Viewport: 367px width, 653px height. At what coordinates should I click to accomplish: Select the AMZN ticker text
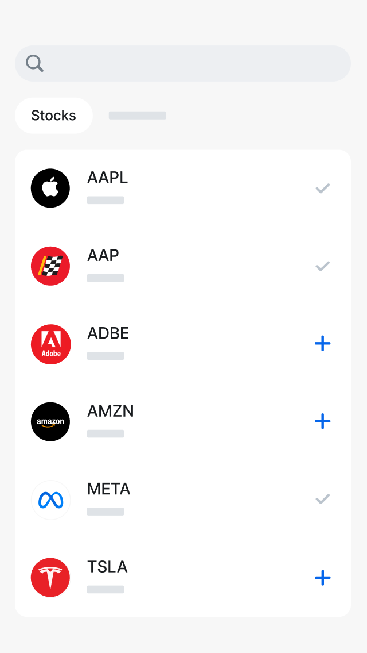click(x=111, y=412)
